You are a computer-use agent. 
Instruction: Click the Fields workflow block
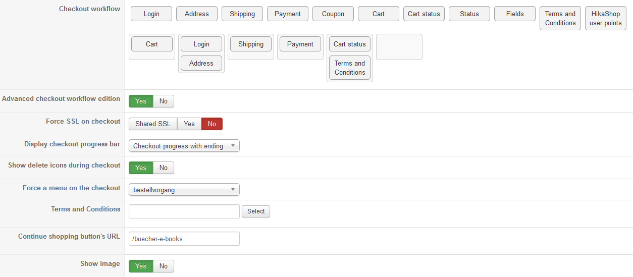tap(515, 14)
